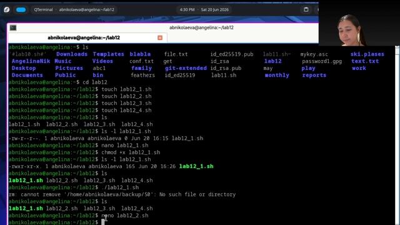Click the work directory name
Screen dimensions: 400x225
point(359,68)
